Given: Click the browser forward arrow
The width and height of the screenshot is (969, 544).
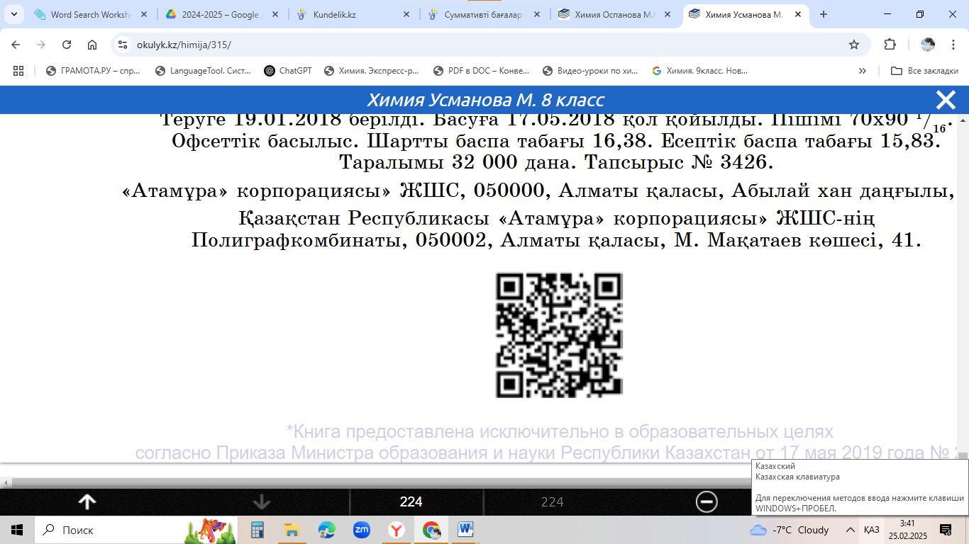Looking at the screenshot, I should pyautogui.click(x=41, y=45).
